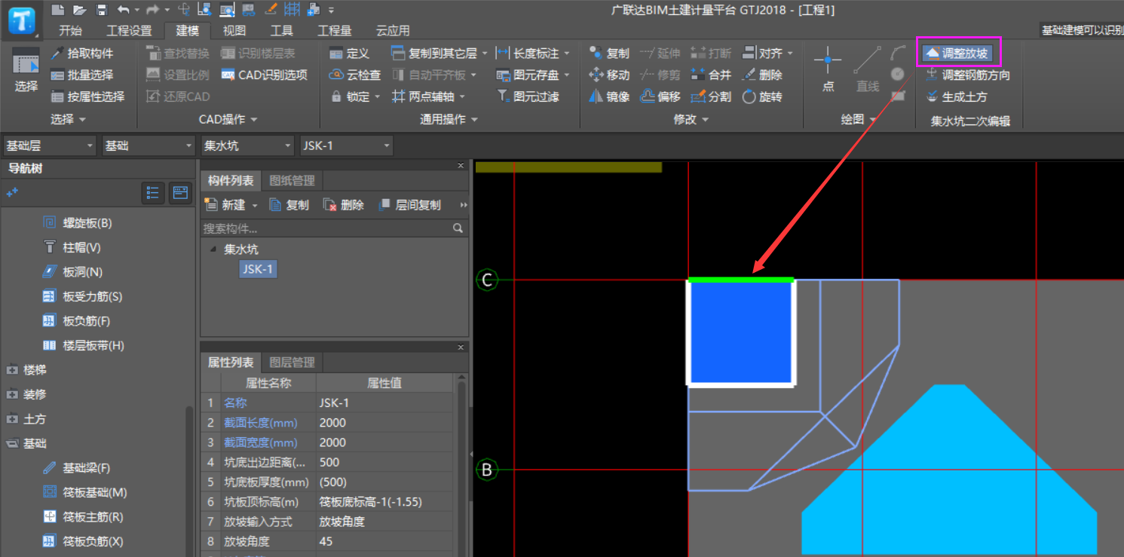
Task: Click 调整放坡 button
Action: 956,54
